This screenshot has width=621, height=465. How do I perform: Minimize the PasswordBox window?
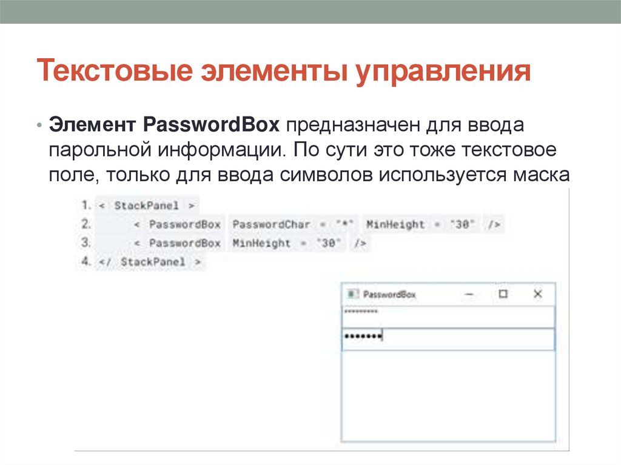[469, 294]
